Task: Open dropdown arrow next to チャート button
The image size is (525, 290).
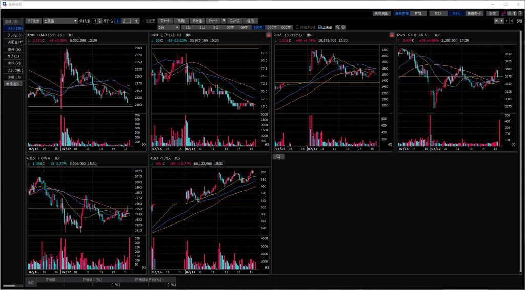Action: pyautogui.click(x=224, y=21)
